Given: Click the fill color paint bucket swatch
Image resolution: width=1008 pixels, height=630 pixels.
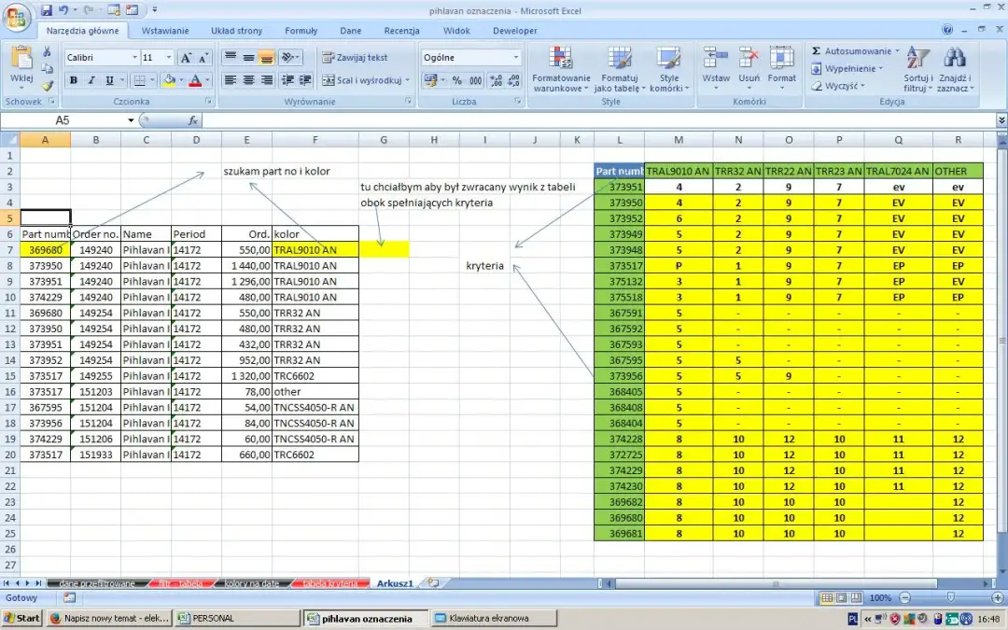Looking at the screenshot, I should coord(169,80).
